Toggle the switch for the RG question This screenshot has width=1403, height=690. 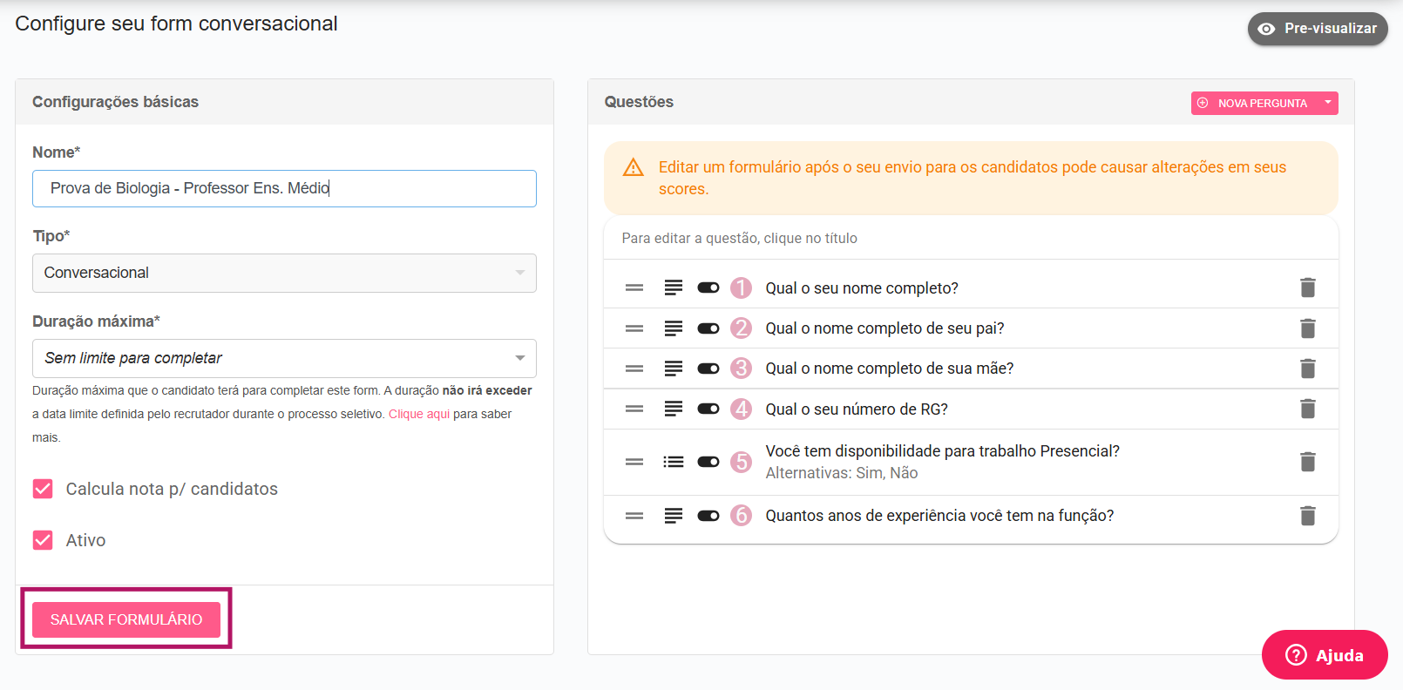click(708, 409)
